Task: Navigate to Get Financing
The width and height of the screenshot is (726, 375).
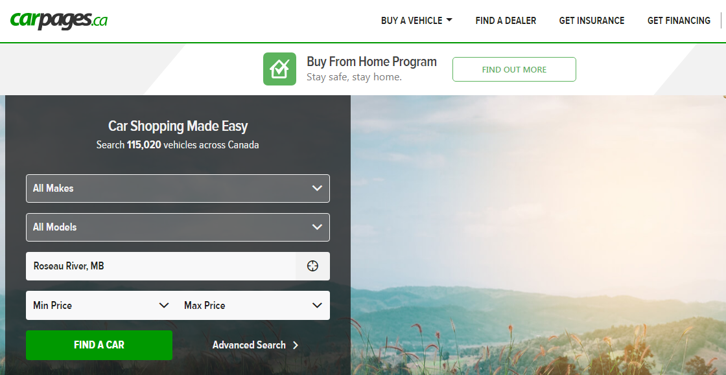Action: (x=679, y=21)
